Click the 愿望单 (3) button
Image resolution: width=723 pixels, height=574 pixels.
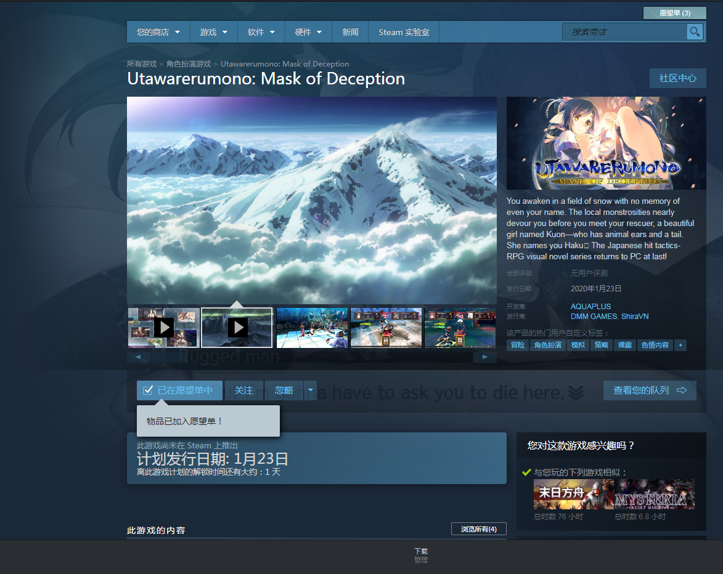[x=674, y=13]
